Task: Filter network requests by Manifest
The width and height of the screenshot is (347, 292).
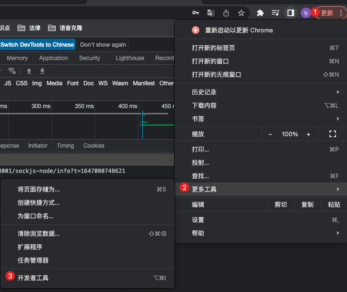Action: click(x=144, y=83)
